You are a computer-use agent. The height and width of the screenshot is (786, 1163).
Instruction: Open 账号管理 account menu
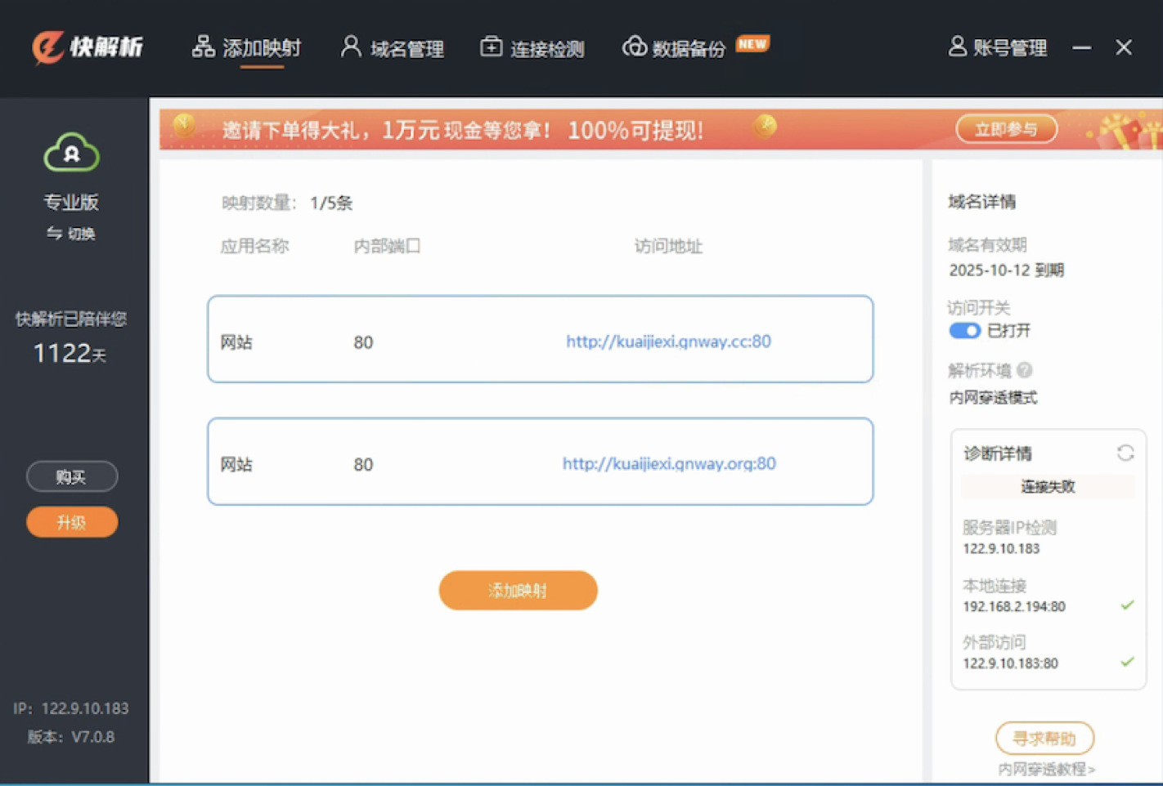pyautogui.click(x=998, y=47)
